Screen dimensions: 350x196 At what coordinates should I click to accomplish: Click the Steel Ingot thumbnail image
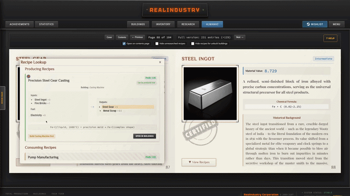tap(210, 94)
